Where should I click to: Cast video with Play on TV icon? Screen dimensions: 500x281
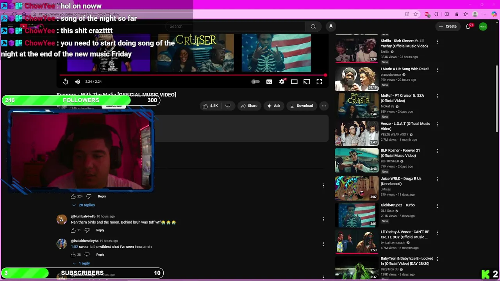pos(307,82)
